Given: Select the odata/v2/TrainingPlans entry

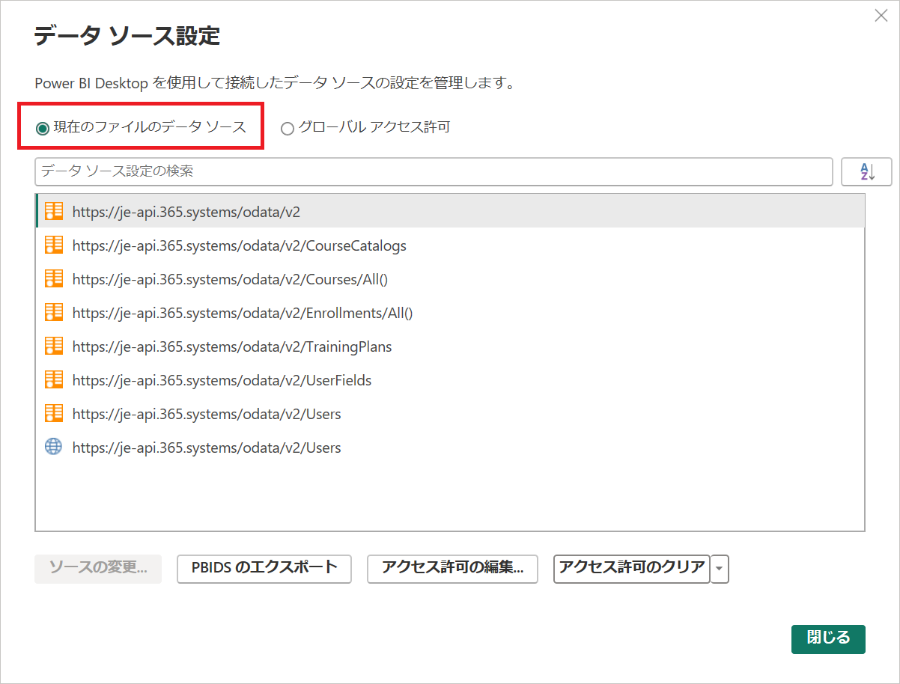Looking at the screenshot, I should pyautogui.click(x=450, y=346).
